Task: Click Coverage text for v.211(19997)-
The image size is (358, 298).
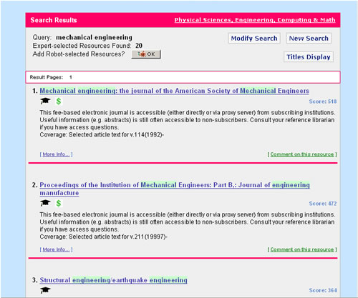Action: 104,237
